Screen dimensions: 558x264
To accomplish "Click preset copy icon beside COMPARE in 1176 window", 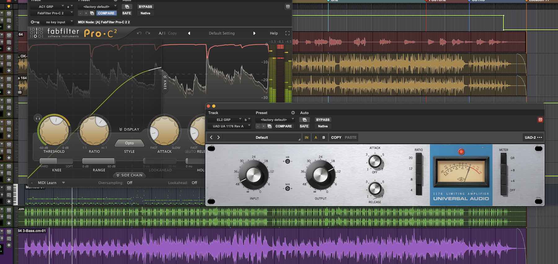I will [x=269, y=126].
